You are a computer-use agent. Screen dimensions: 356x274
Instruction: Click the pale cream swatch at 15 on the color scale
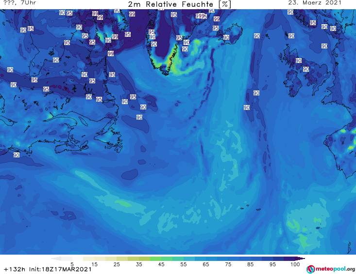tap(89, 259)
